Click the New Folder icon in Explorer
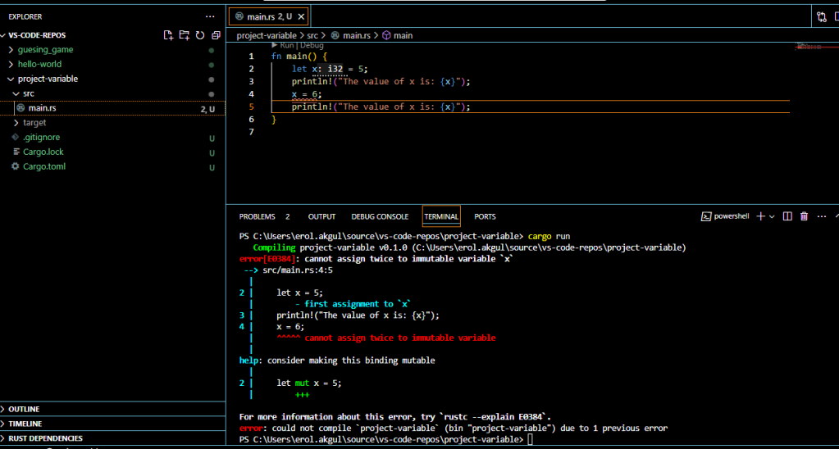Viewport: 839px width, 449px height. pos(184,35)
